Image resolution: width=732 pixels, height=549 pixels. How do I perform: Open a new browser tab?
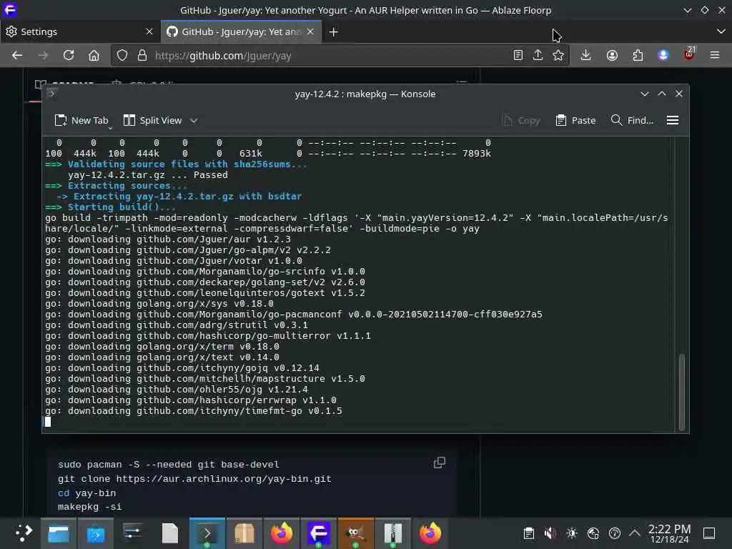333,31
